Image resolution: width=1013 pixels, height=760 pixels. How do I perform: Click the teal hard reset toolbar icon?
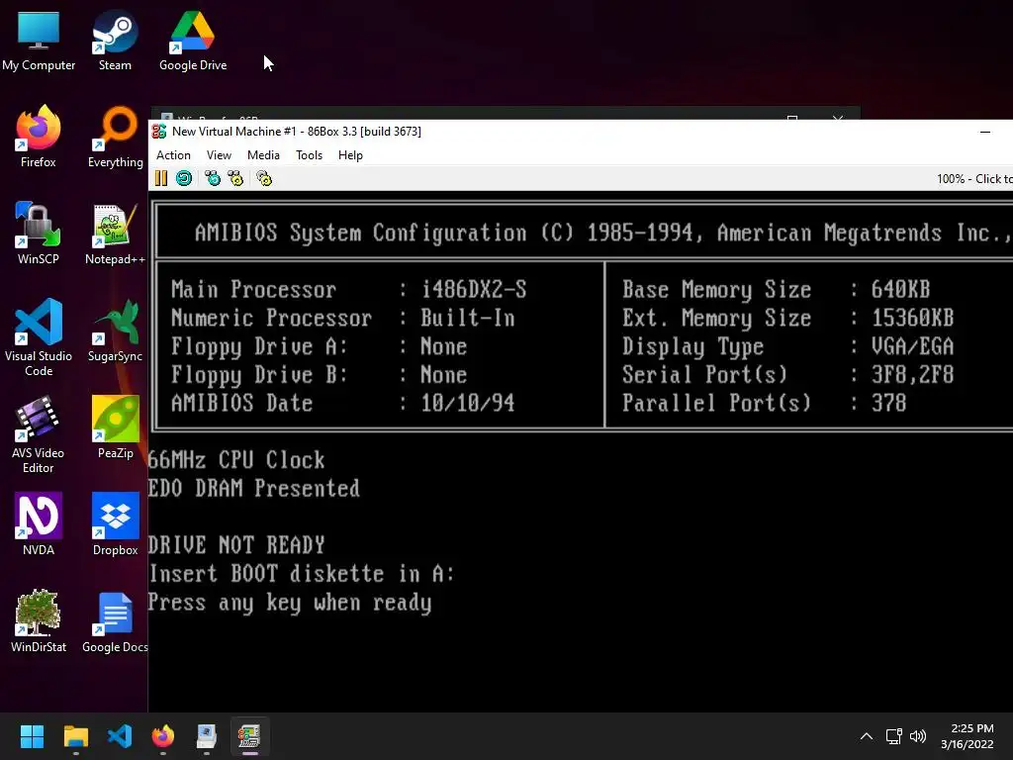tap(184, 178)
